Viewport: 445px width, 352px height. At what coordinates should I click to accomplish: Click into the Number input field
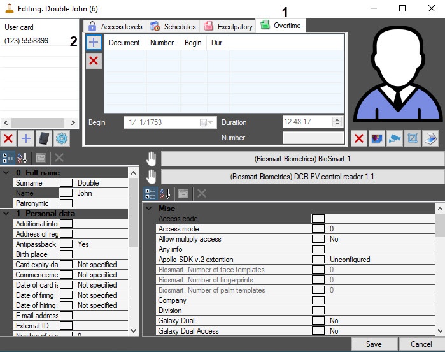[313, 138]
